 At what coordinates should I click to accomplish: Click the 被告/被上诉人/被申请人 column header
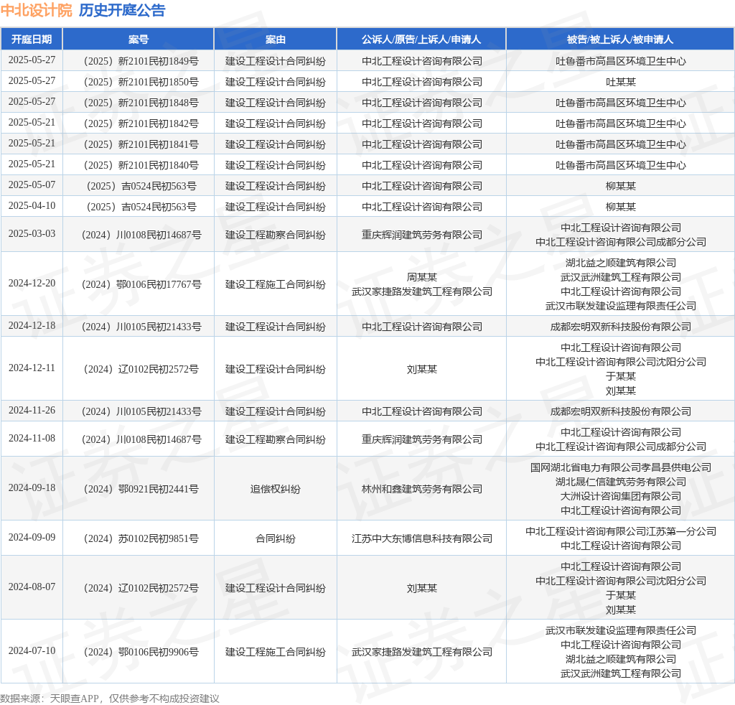click(x=620, y=39)
